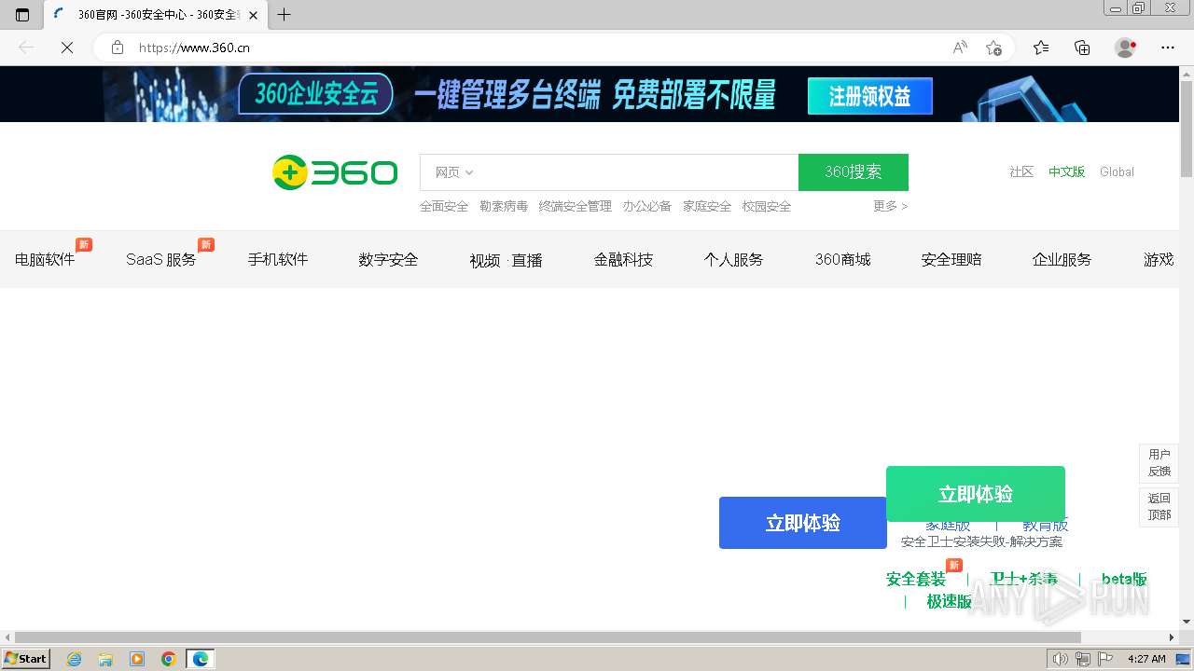The width and height of the screenshot is (1194, 671).
Task: Click 勒索病毒 search suggestion
Action: pos(504,206)
